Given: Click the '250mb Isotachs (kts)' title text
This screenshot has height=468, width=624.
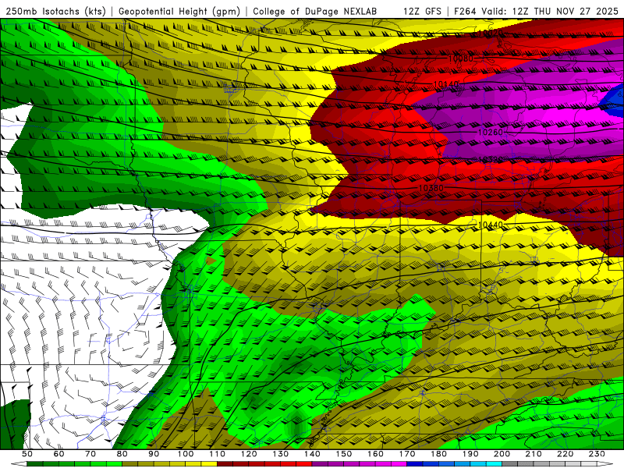Looking at the screenshot, I should (56, 11).
